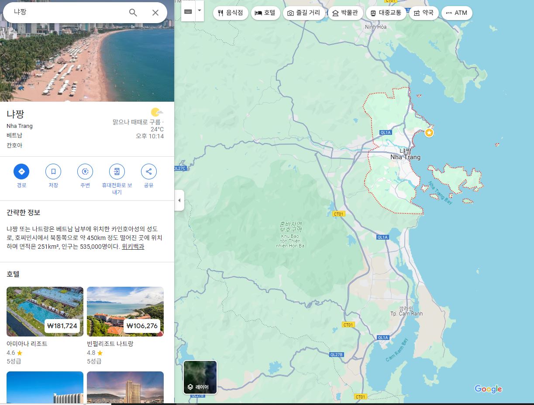Open the keyboard input tool icon
Image resolution: width=534 pixels, height=405 pixels.
click(188, 11)
